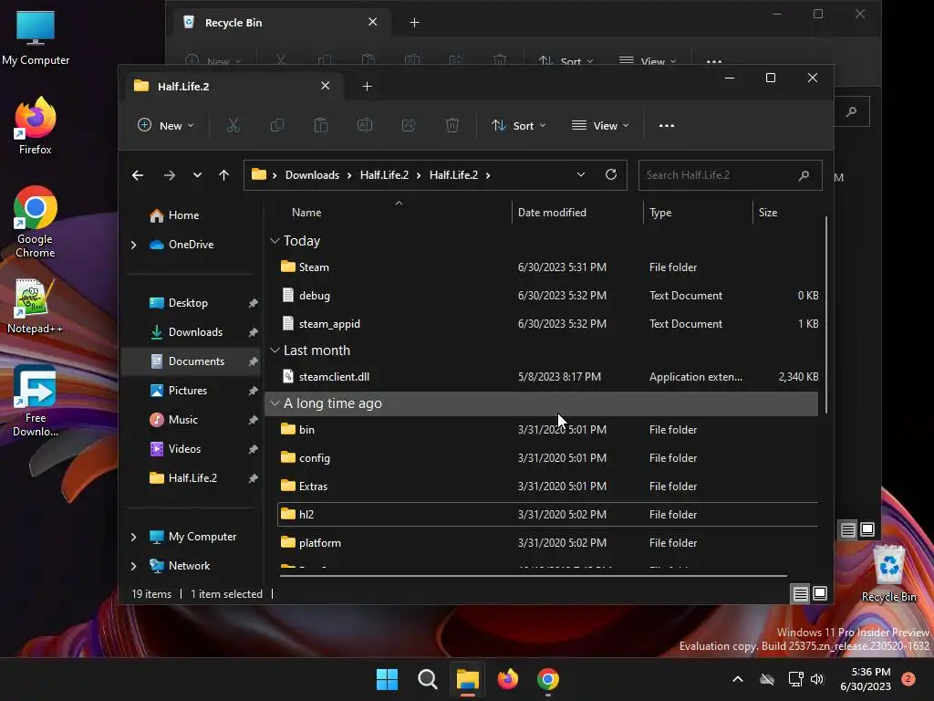Expand My Computer in navigation pane
The width and height of the screenshot is (934, 701).
(x=133, y=537)
